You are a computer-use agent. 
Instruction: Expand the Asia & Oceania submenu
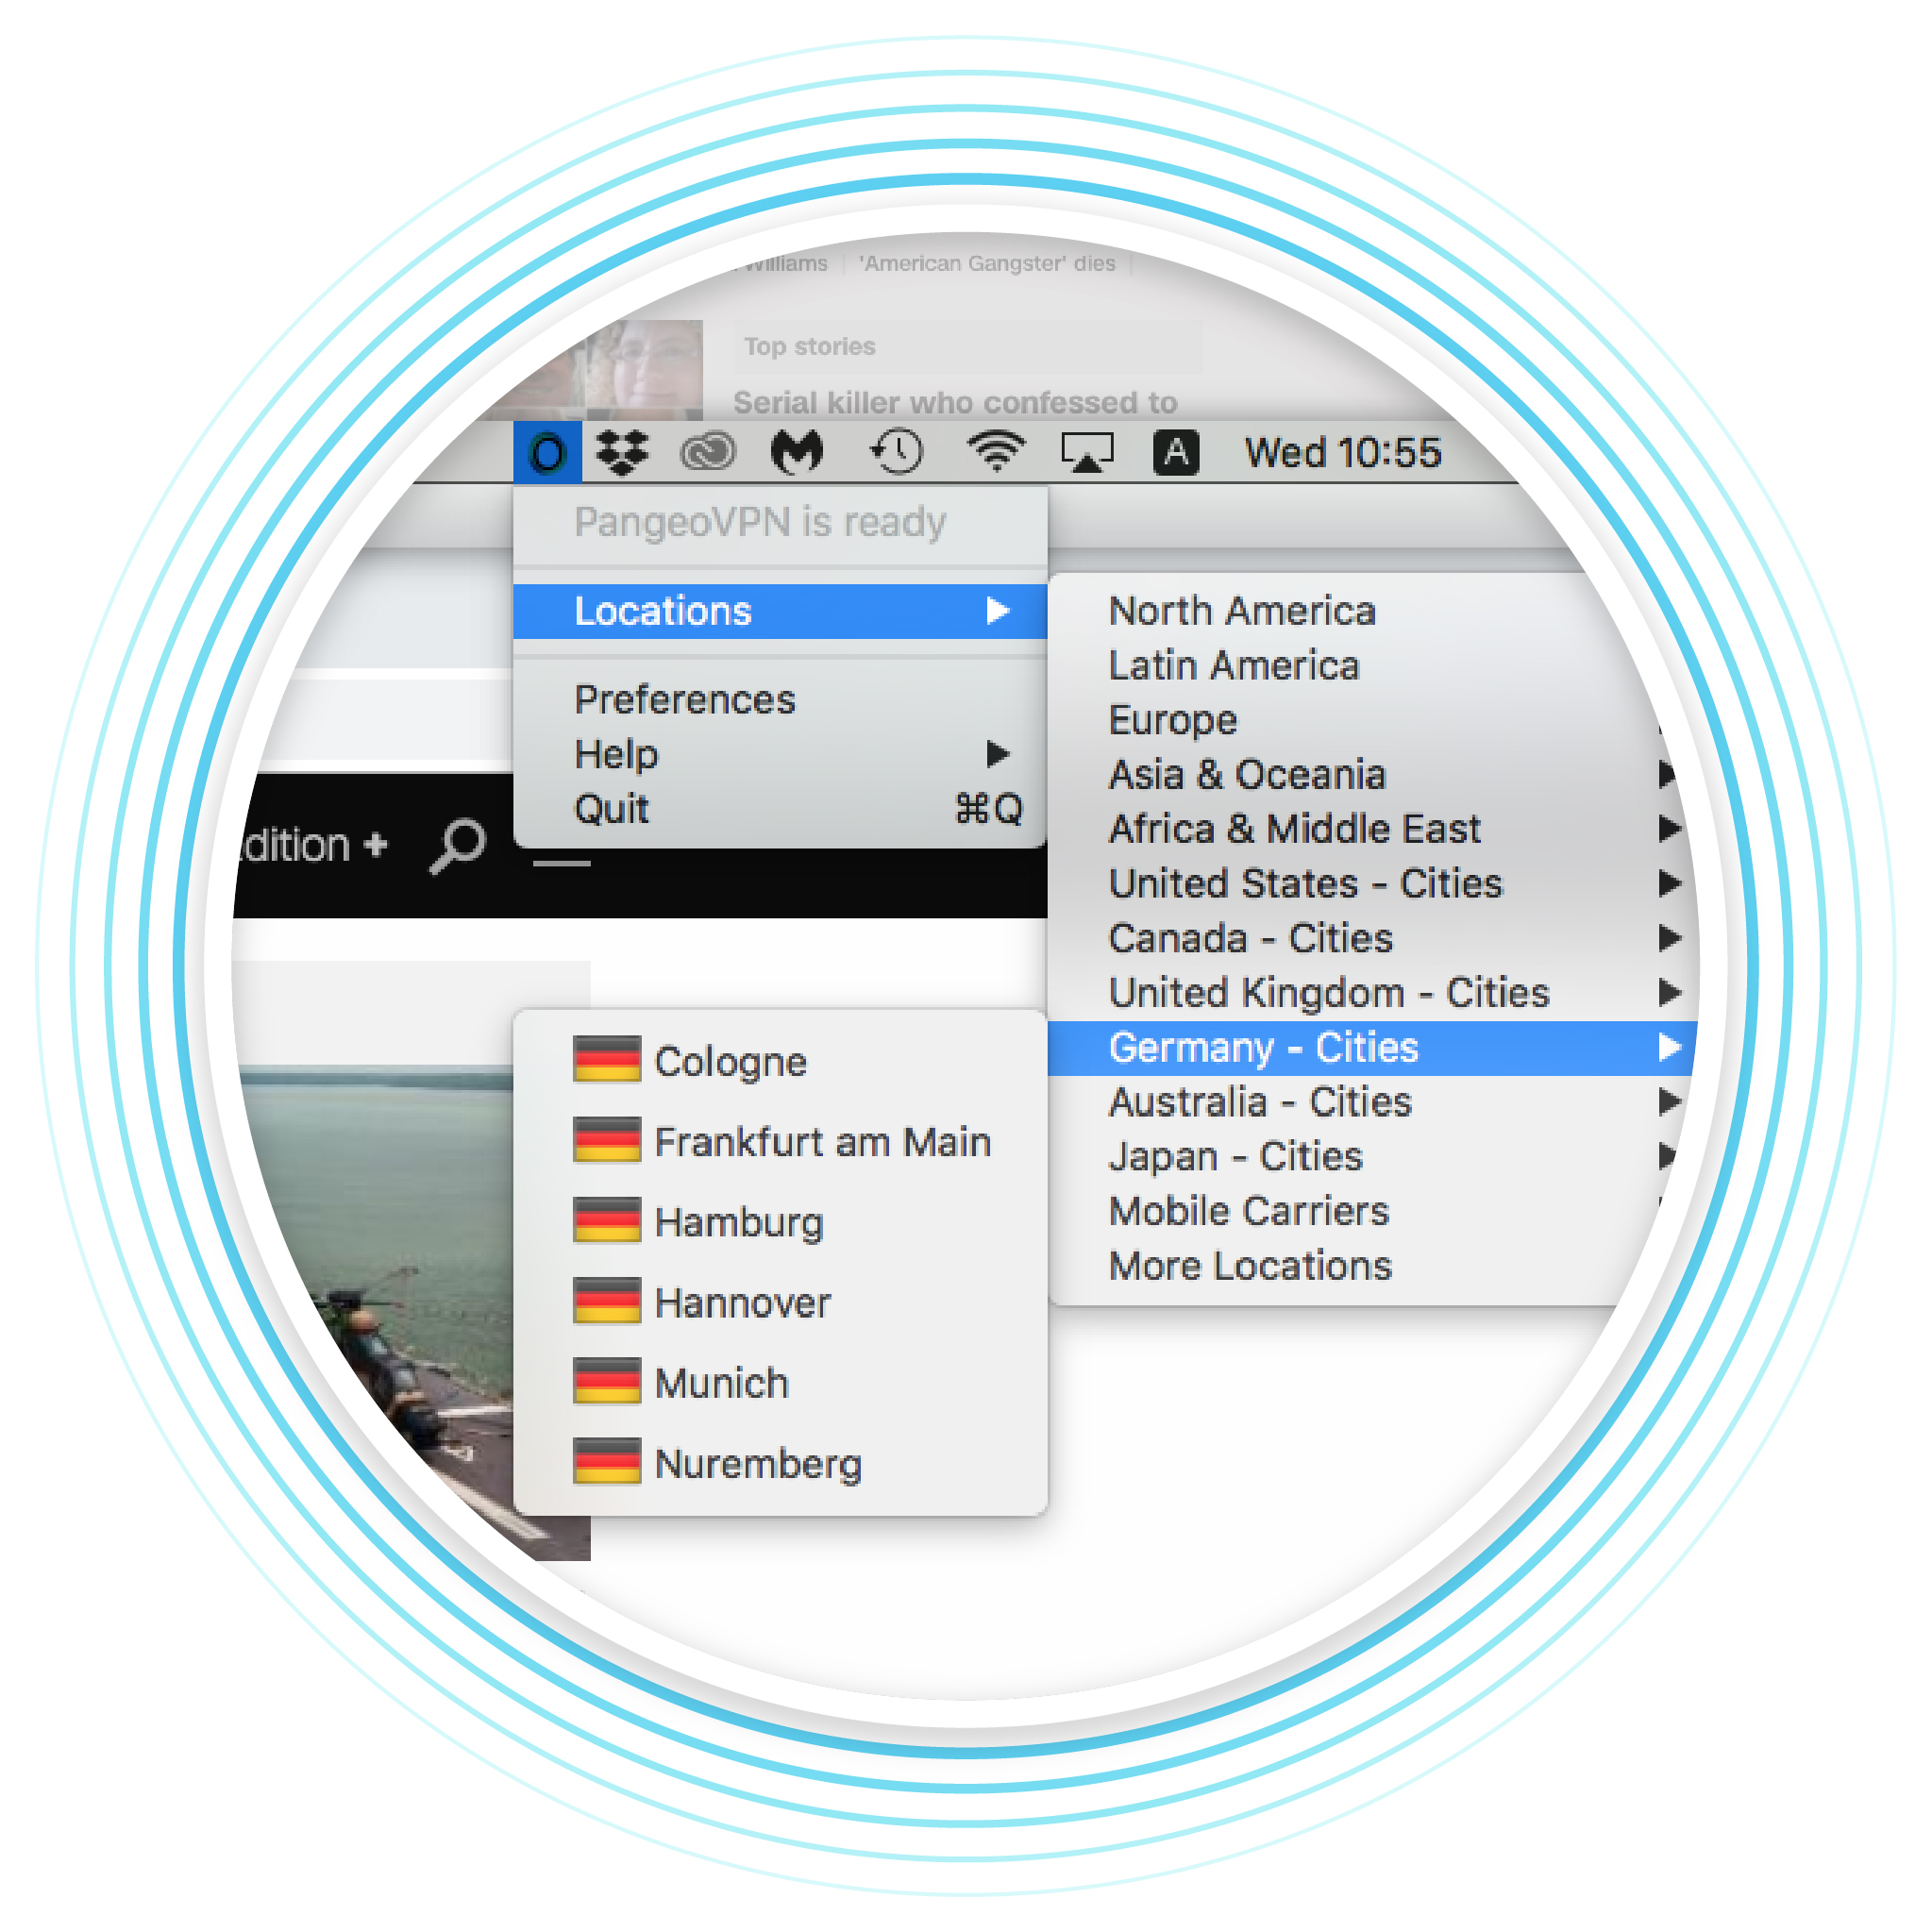click(x=1247, y=775)
